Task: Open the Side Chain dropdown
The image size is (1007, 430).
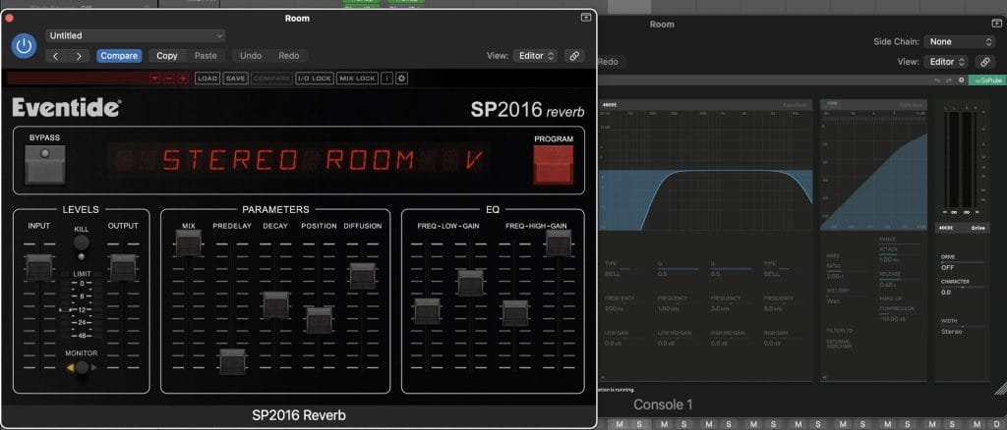Action: 960,42
